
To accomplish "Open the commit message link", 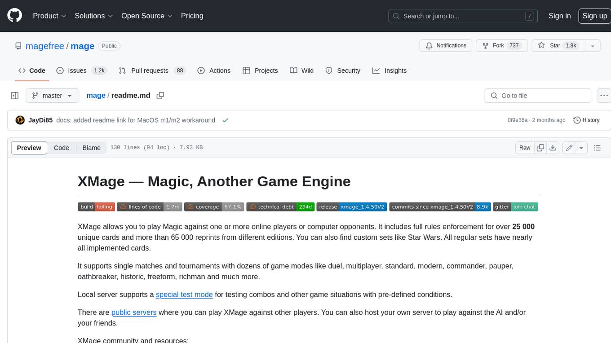I will click(x=136, y=120).
